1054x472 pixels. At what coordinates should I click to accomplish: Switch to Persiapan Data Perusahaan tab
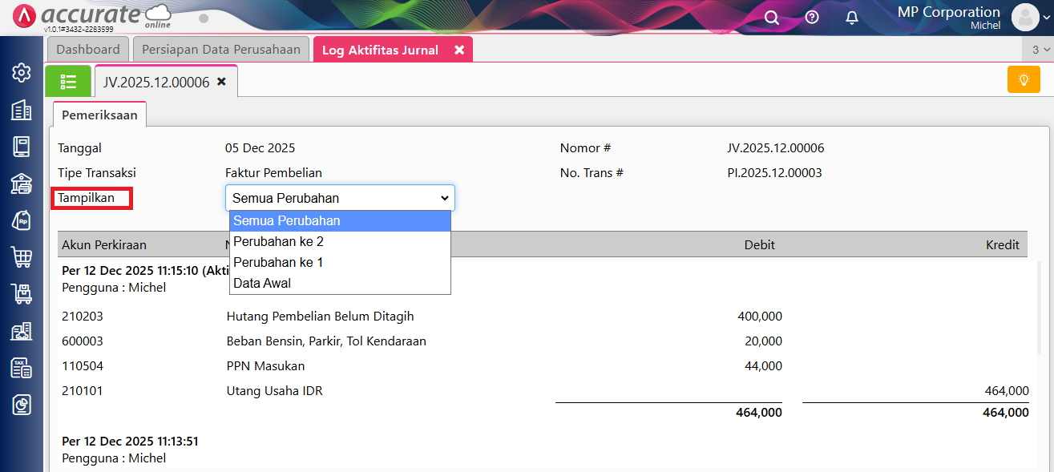[x=221, y=50]
